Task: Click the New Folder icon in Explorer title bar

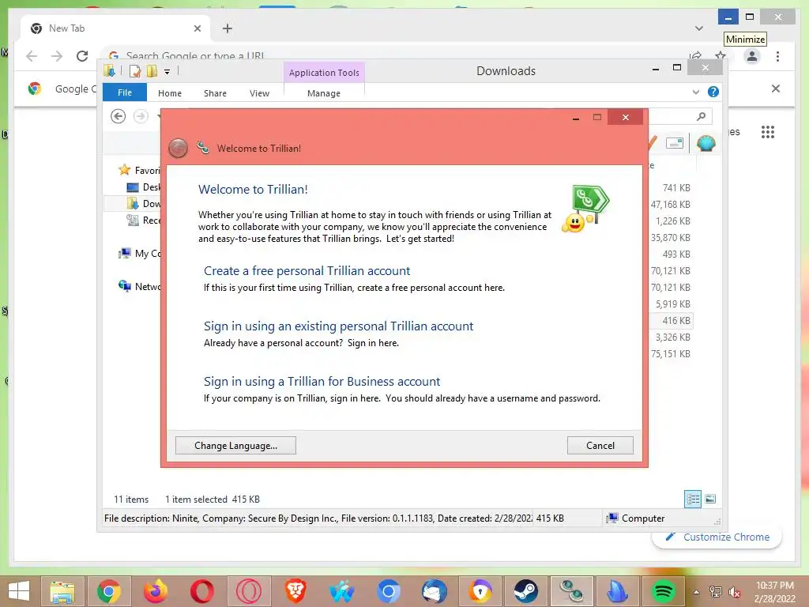Action: point(152,71)
